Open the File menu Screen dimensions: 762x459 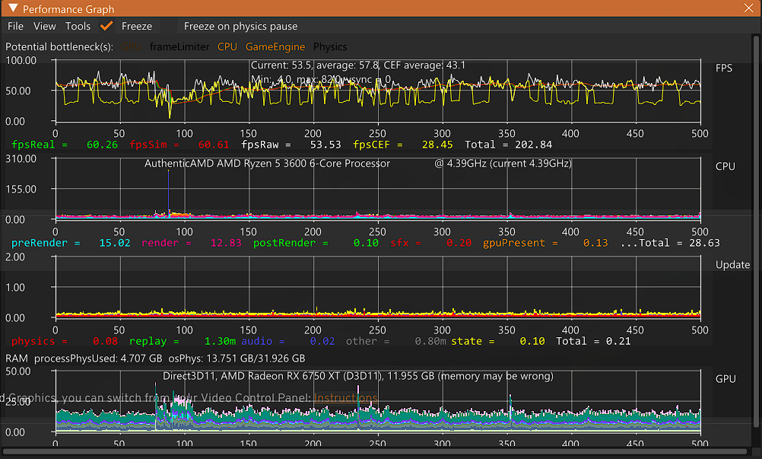[15, 26]
